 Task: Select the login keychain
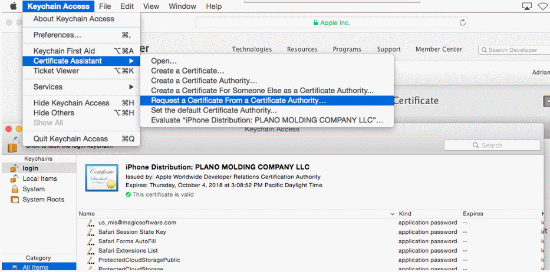pos(38,168)
